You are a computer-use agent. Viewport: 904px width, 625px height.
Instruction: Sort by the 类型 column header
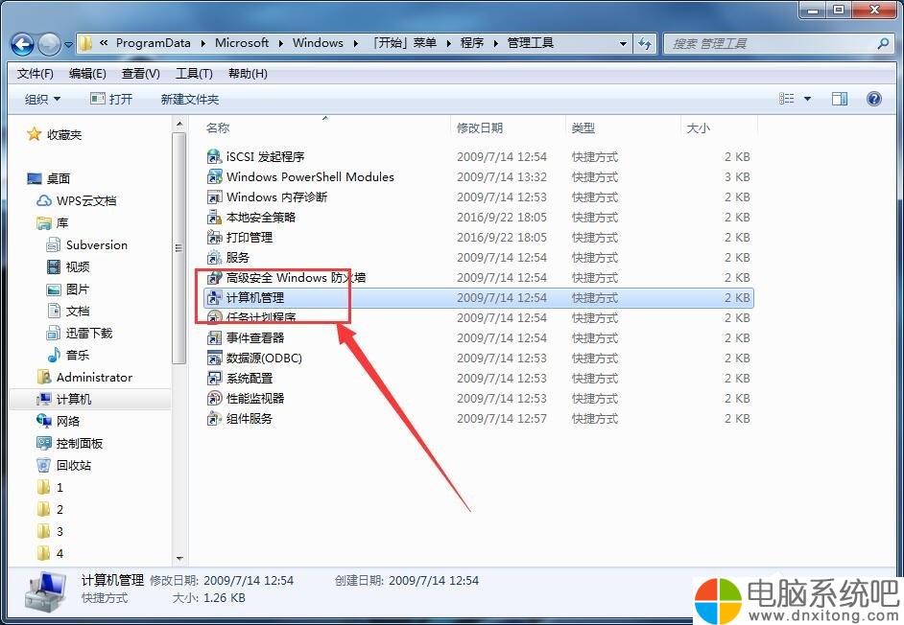pos(583,127)
